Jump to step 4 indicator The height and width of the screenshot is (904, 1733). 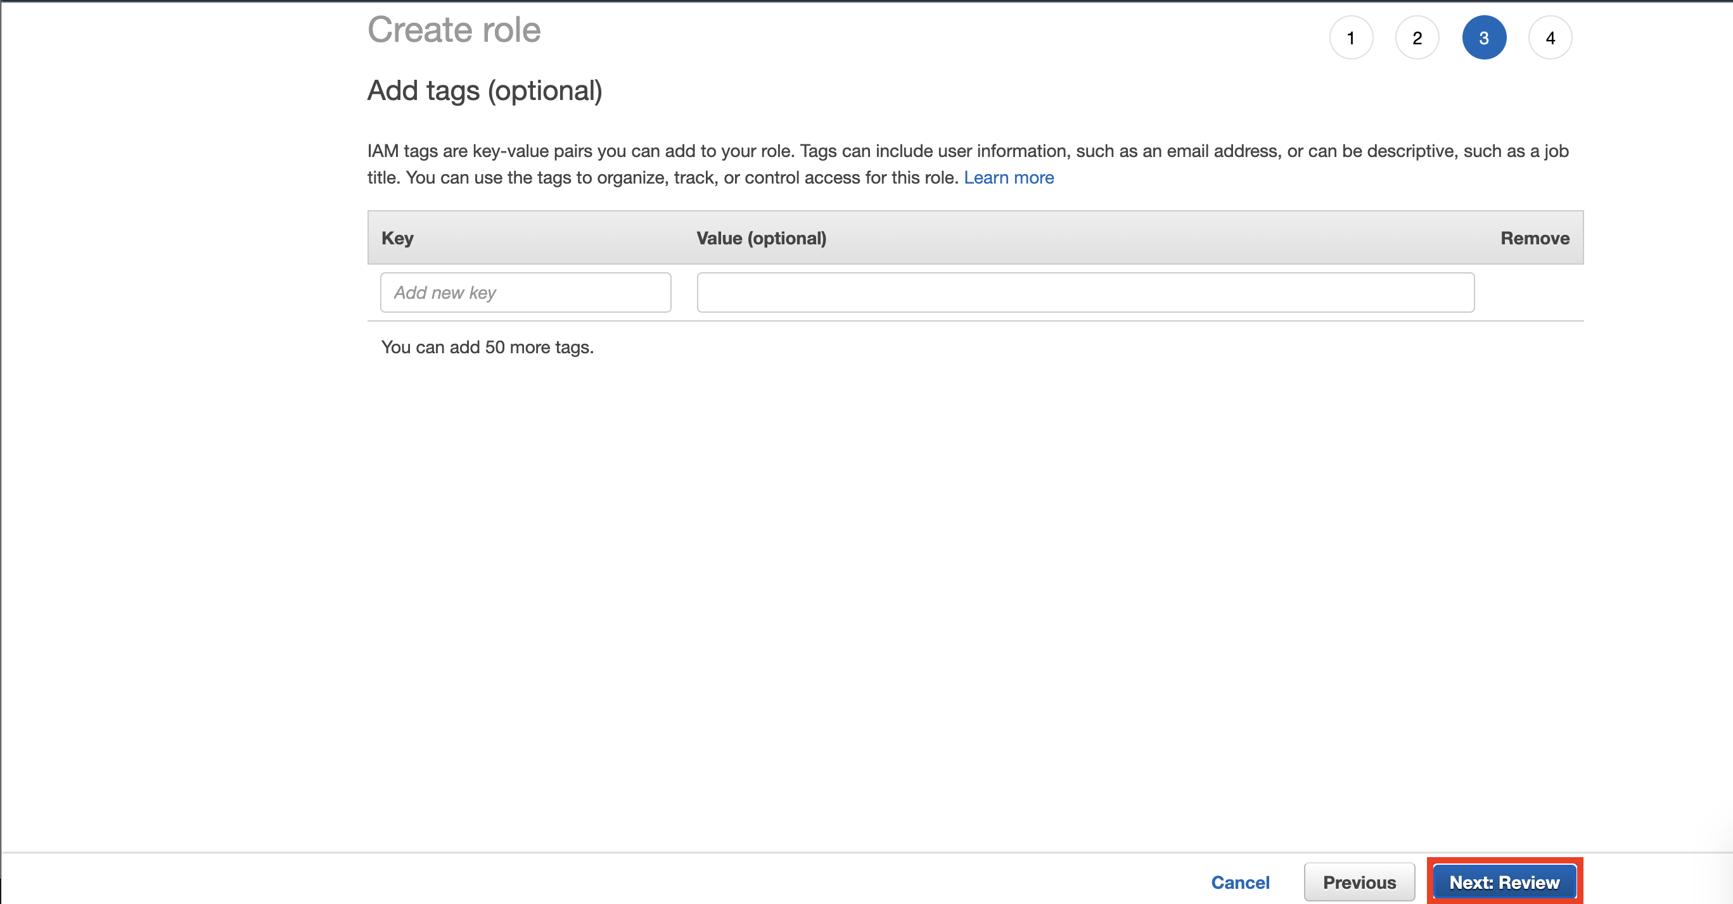coord(1550,37)
